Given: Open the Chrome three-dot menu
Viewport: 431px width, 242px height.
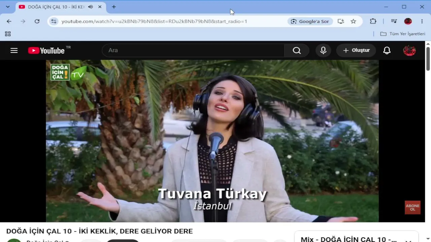Looking at the screenshot, I should point(422,21).
